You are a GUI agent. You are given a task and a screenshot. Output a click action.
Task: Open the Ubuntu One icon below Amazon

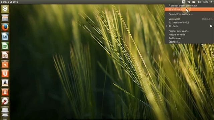point(5,92)
